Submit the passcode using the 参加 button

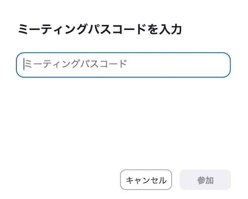205,179
